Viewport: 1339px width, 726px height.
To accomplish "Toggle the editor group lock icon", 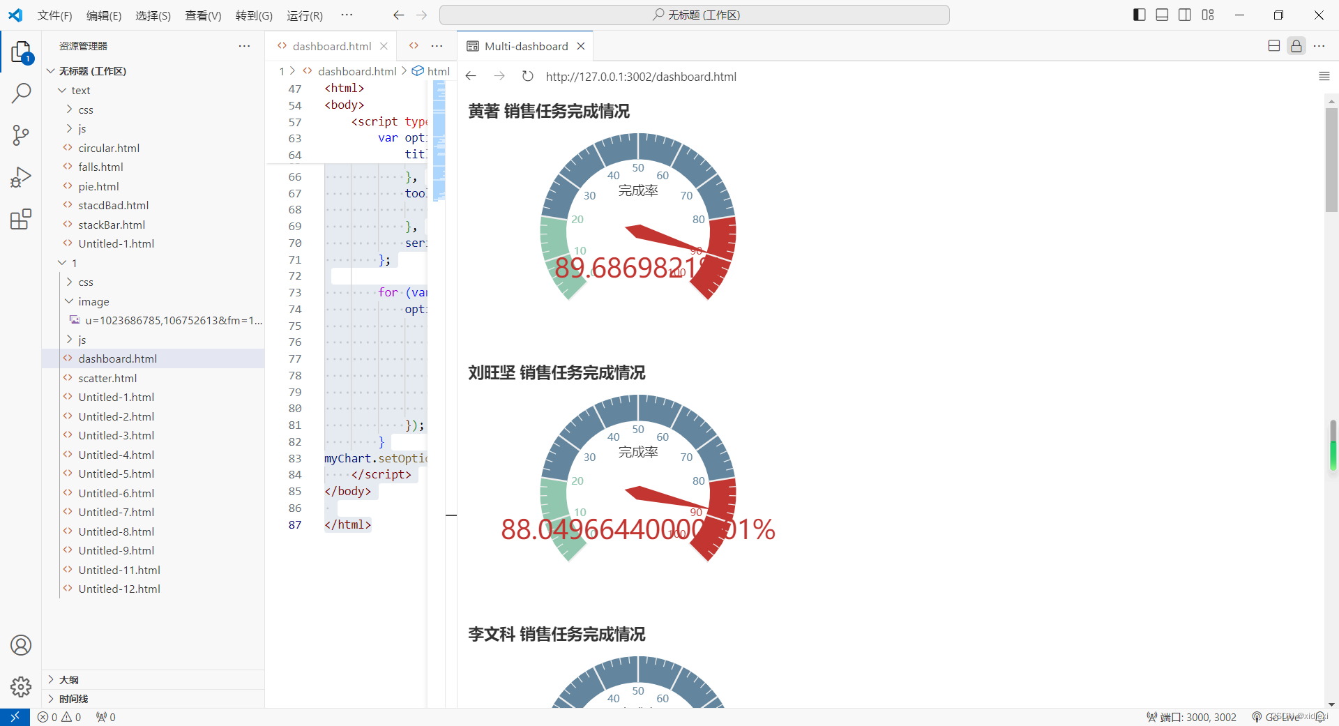I will pyautogui.click(x=1296, y=46).
